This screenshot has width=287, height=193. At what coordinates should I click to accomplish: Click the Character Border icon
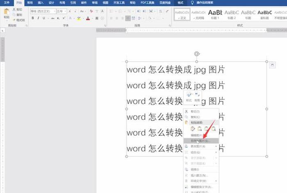102,11
